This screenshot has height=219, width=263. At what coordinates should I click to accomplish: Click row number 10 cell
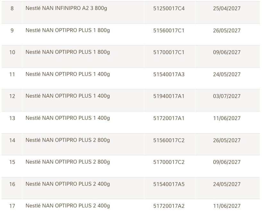coord(12,52)
